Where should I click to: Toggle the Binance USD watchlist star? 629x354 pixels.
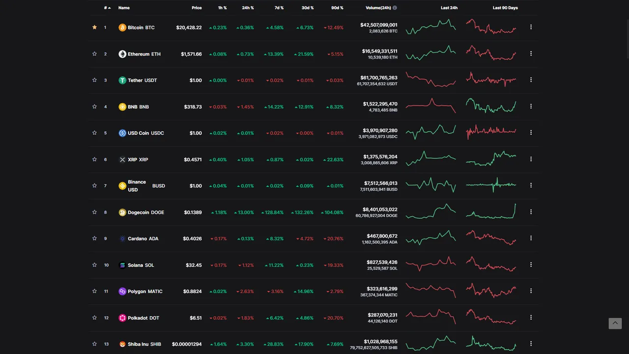pos(94,185)
